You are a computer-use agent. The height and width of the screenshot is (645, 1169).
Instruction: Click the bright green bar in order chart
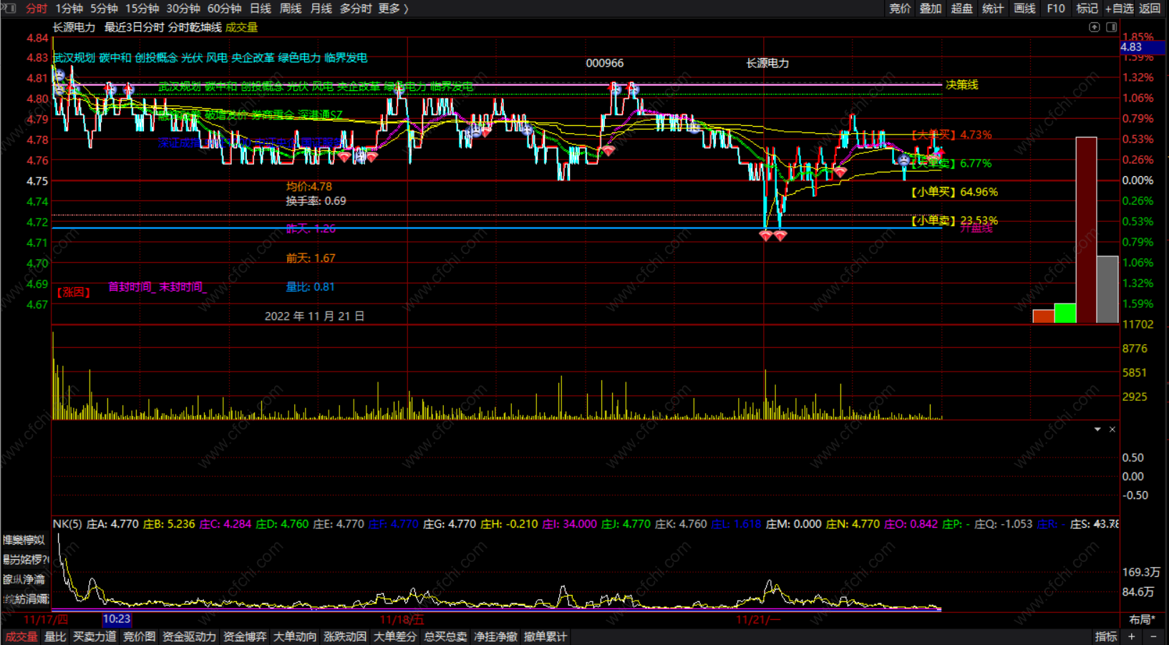click(1065, 314)
